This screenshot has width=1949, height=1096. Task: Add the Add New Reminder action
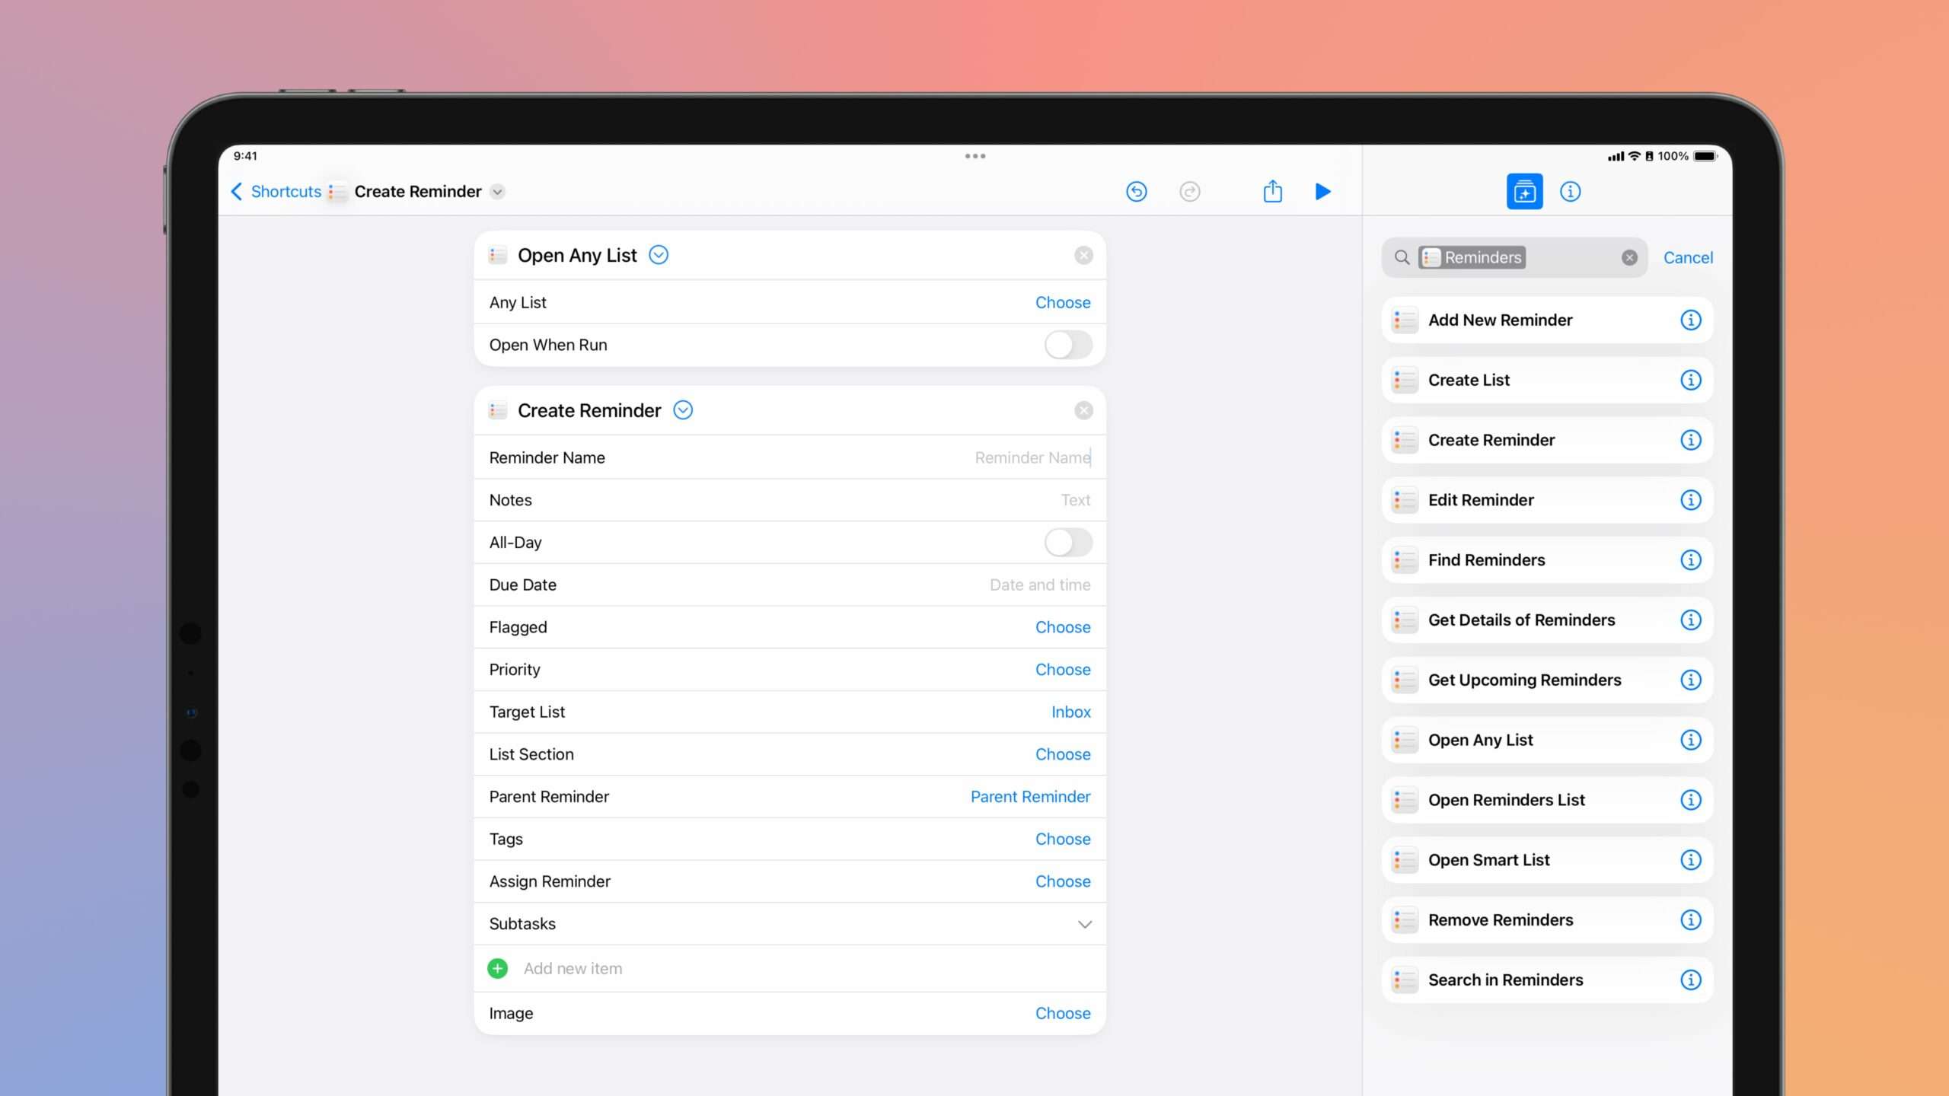(1547, 320)
